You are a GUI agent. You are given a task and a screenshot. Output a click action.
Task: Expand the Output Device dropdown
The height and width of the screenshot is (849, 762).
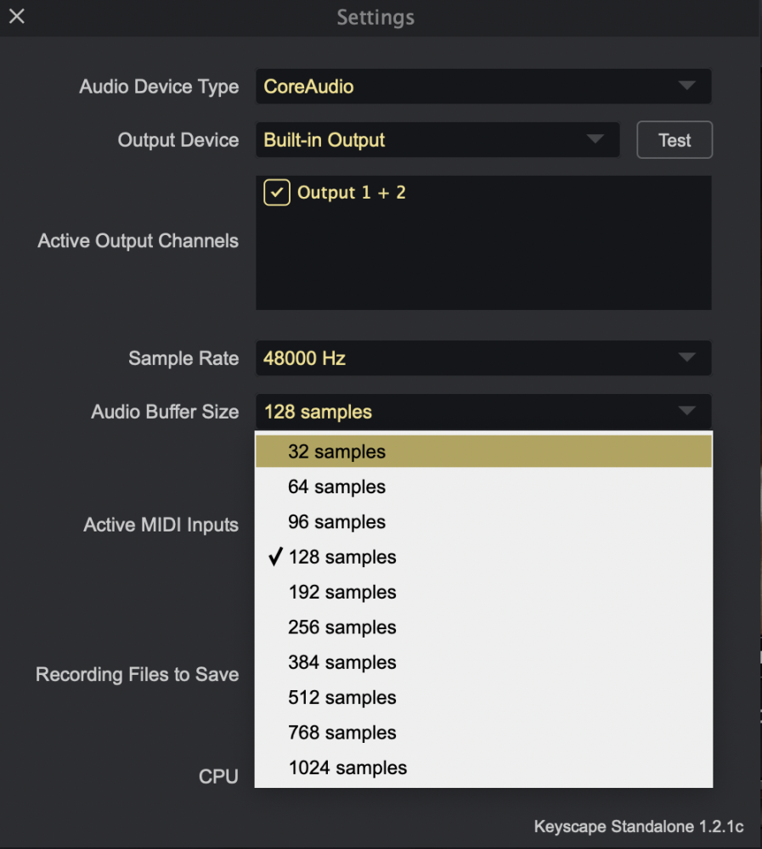(x=597, y=139)
